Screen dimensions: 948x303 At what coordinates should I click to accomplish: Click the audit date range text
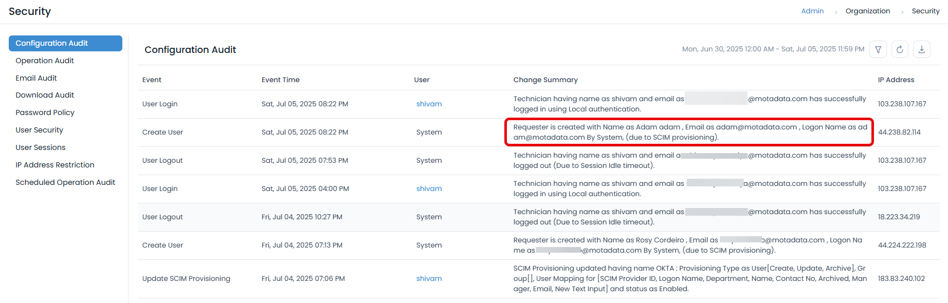click(773, 49)
